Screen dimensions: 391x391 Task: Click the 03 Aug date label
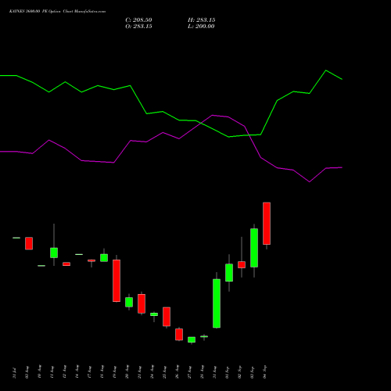tap(27, 372)
